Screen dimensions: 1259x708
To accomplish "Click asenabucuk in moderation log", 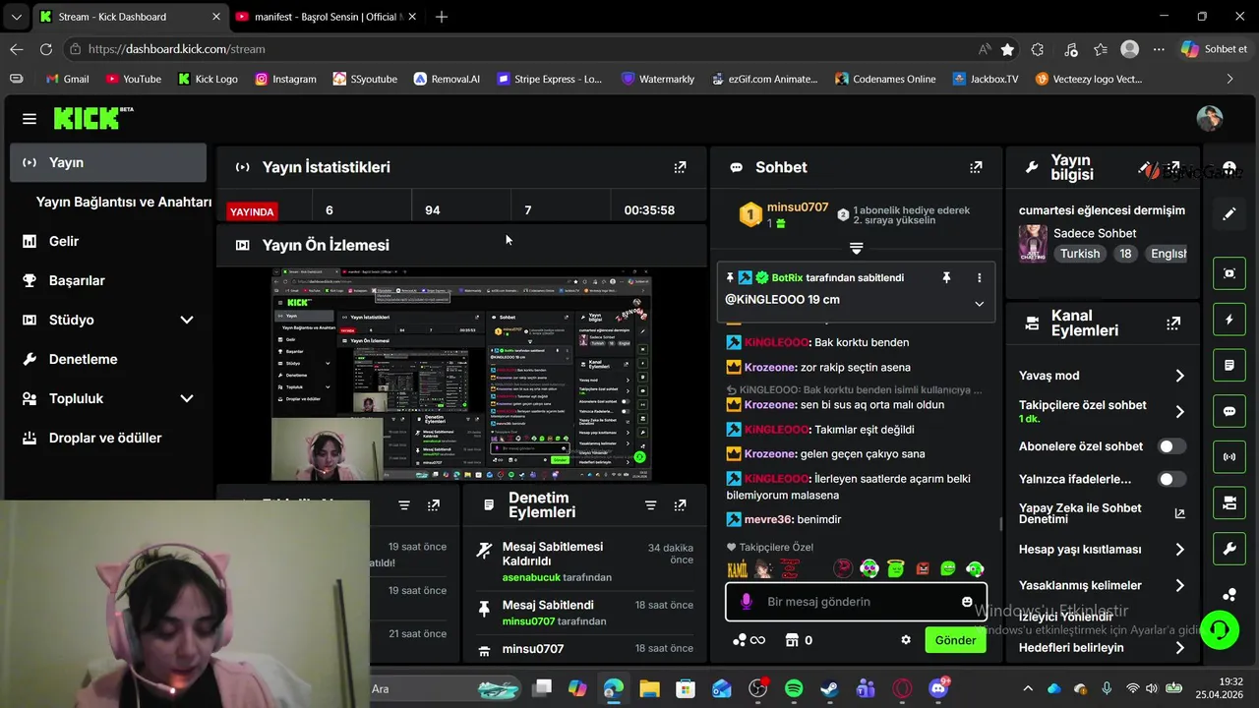I will tap(533, 577).
